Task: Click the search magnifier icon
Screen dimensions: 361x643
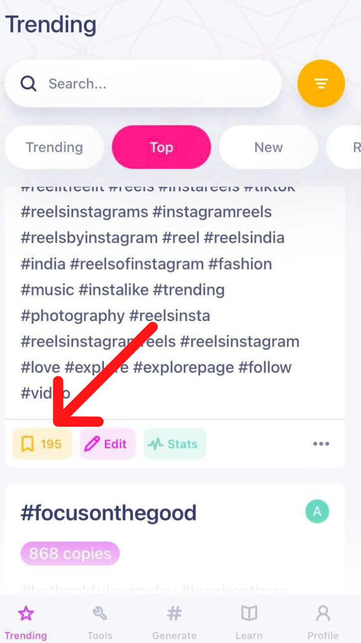Action: point(28,84)
